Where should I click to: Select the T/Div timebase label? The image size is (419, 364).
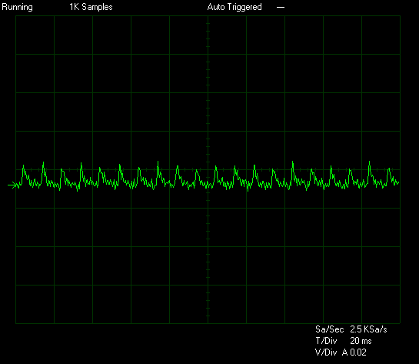tap(326, 341)
